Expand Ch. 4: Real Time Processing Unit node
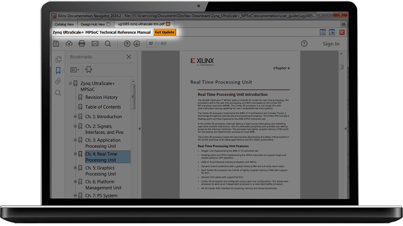This screenshot has width=403, height=226. [x=75, y=154]
